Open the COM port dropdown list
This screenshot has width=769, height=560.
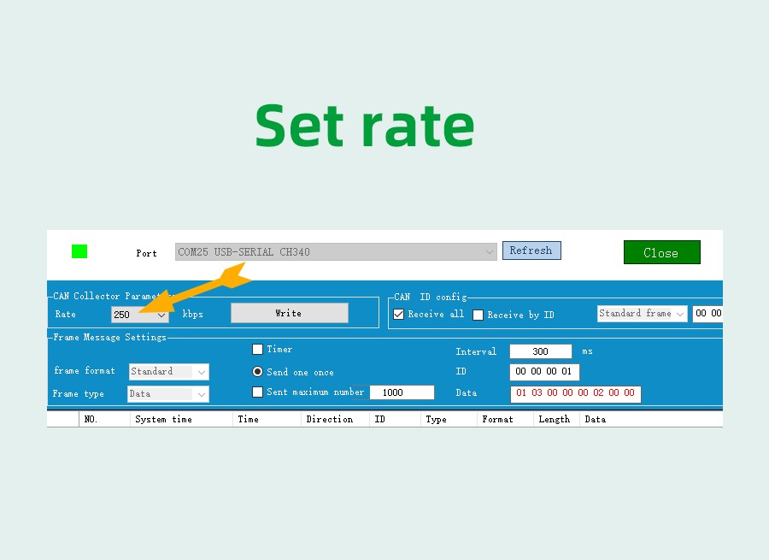[x=335, y=252]
